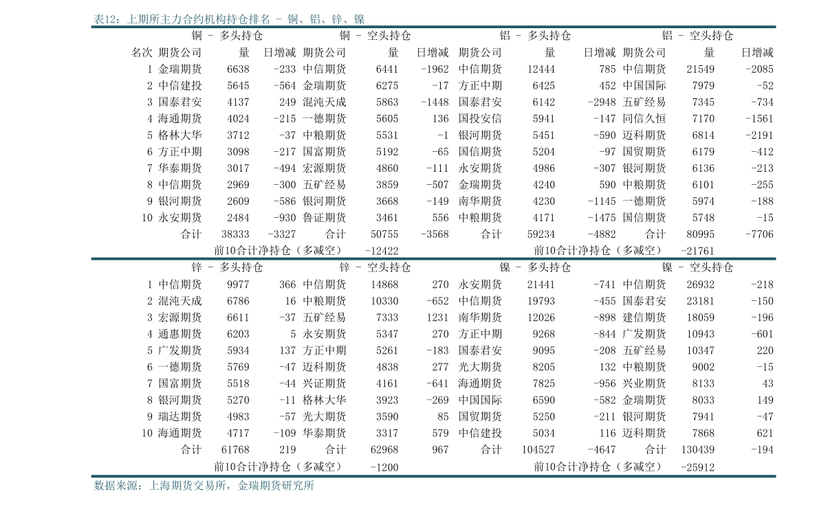Click 金瑞期货研究所 in the source note
Viewport: 819px width, 505px height.
275,486
